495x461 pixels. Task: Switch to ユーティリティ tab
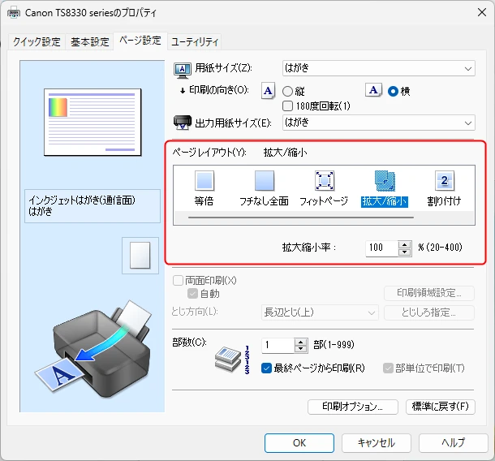click(195, 42)
